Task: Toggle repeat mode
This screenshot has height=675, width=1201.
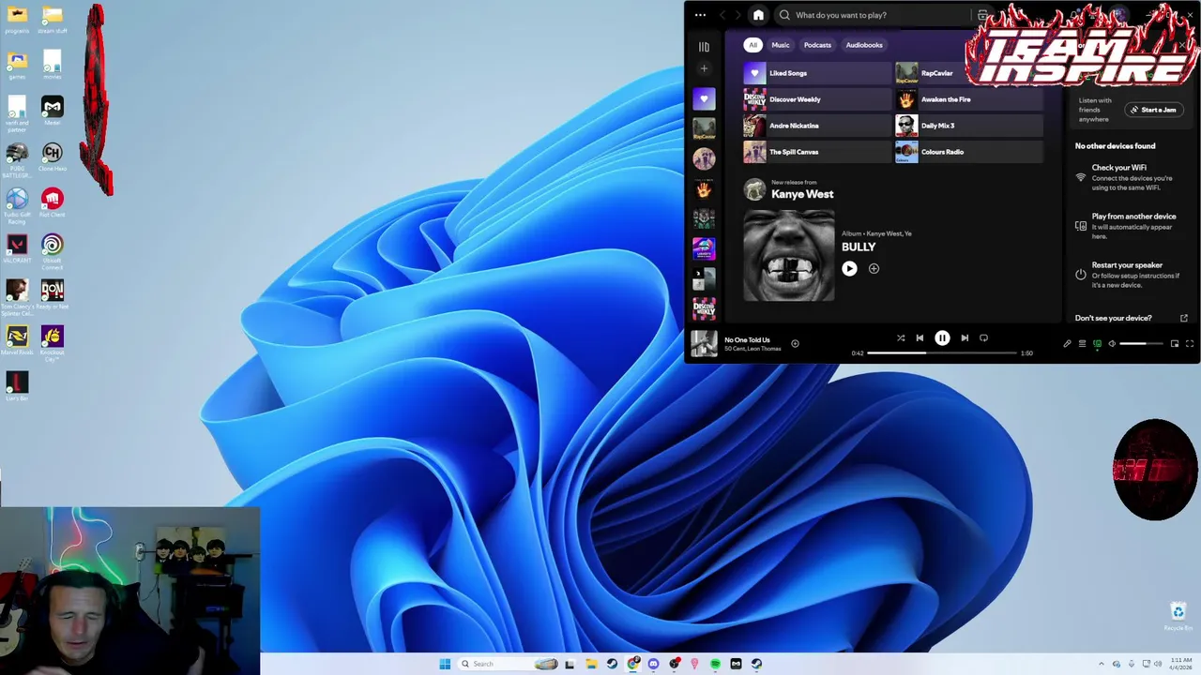Action: (983, 337)
